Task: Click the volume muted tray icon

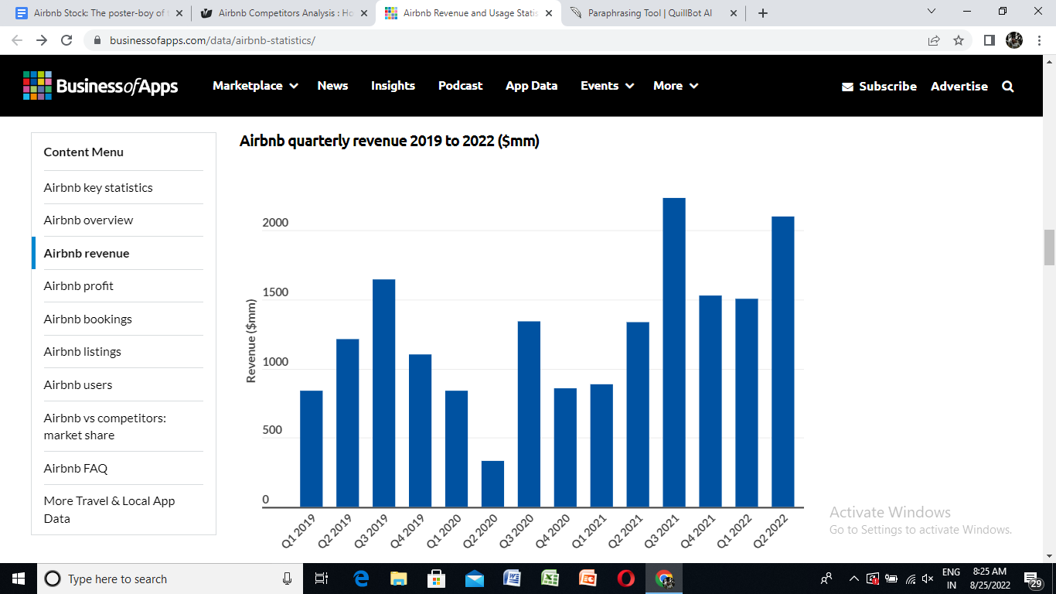Action: coord(928,579)
